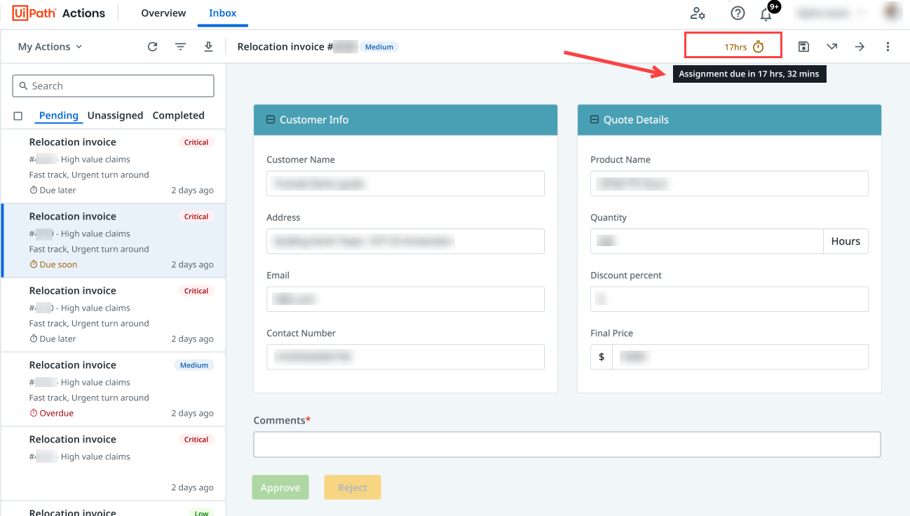Screen dimensions: 910x516
Task: Expand the My Actions dropdown
Action: click(50, 47)
